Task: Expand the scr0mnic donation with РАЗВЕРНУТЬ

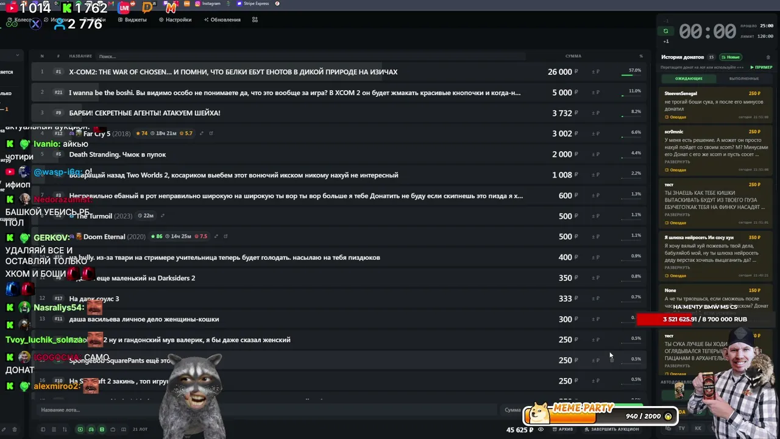Action: click(x=677, y=162)
